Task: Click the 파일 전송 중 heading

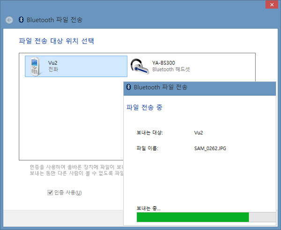Action: (144, 108)
